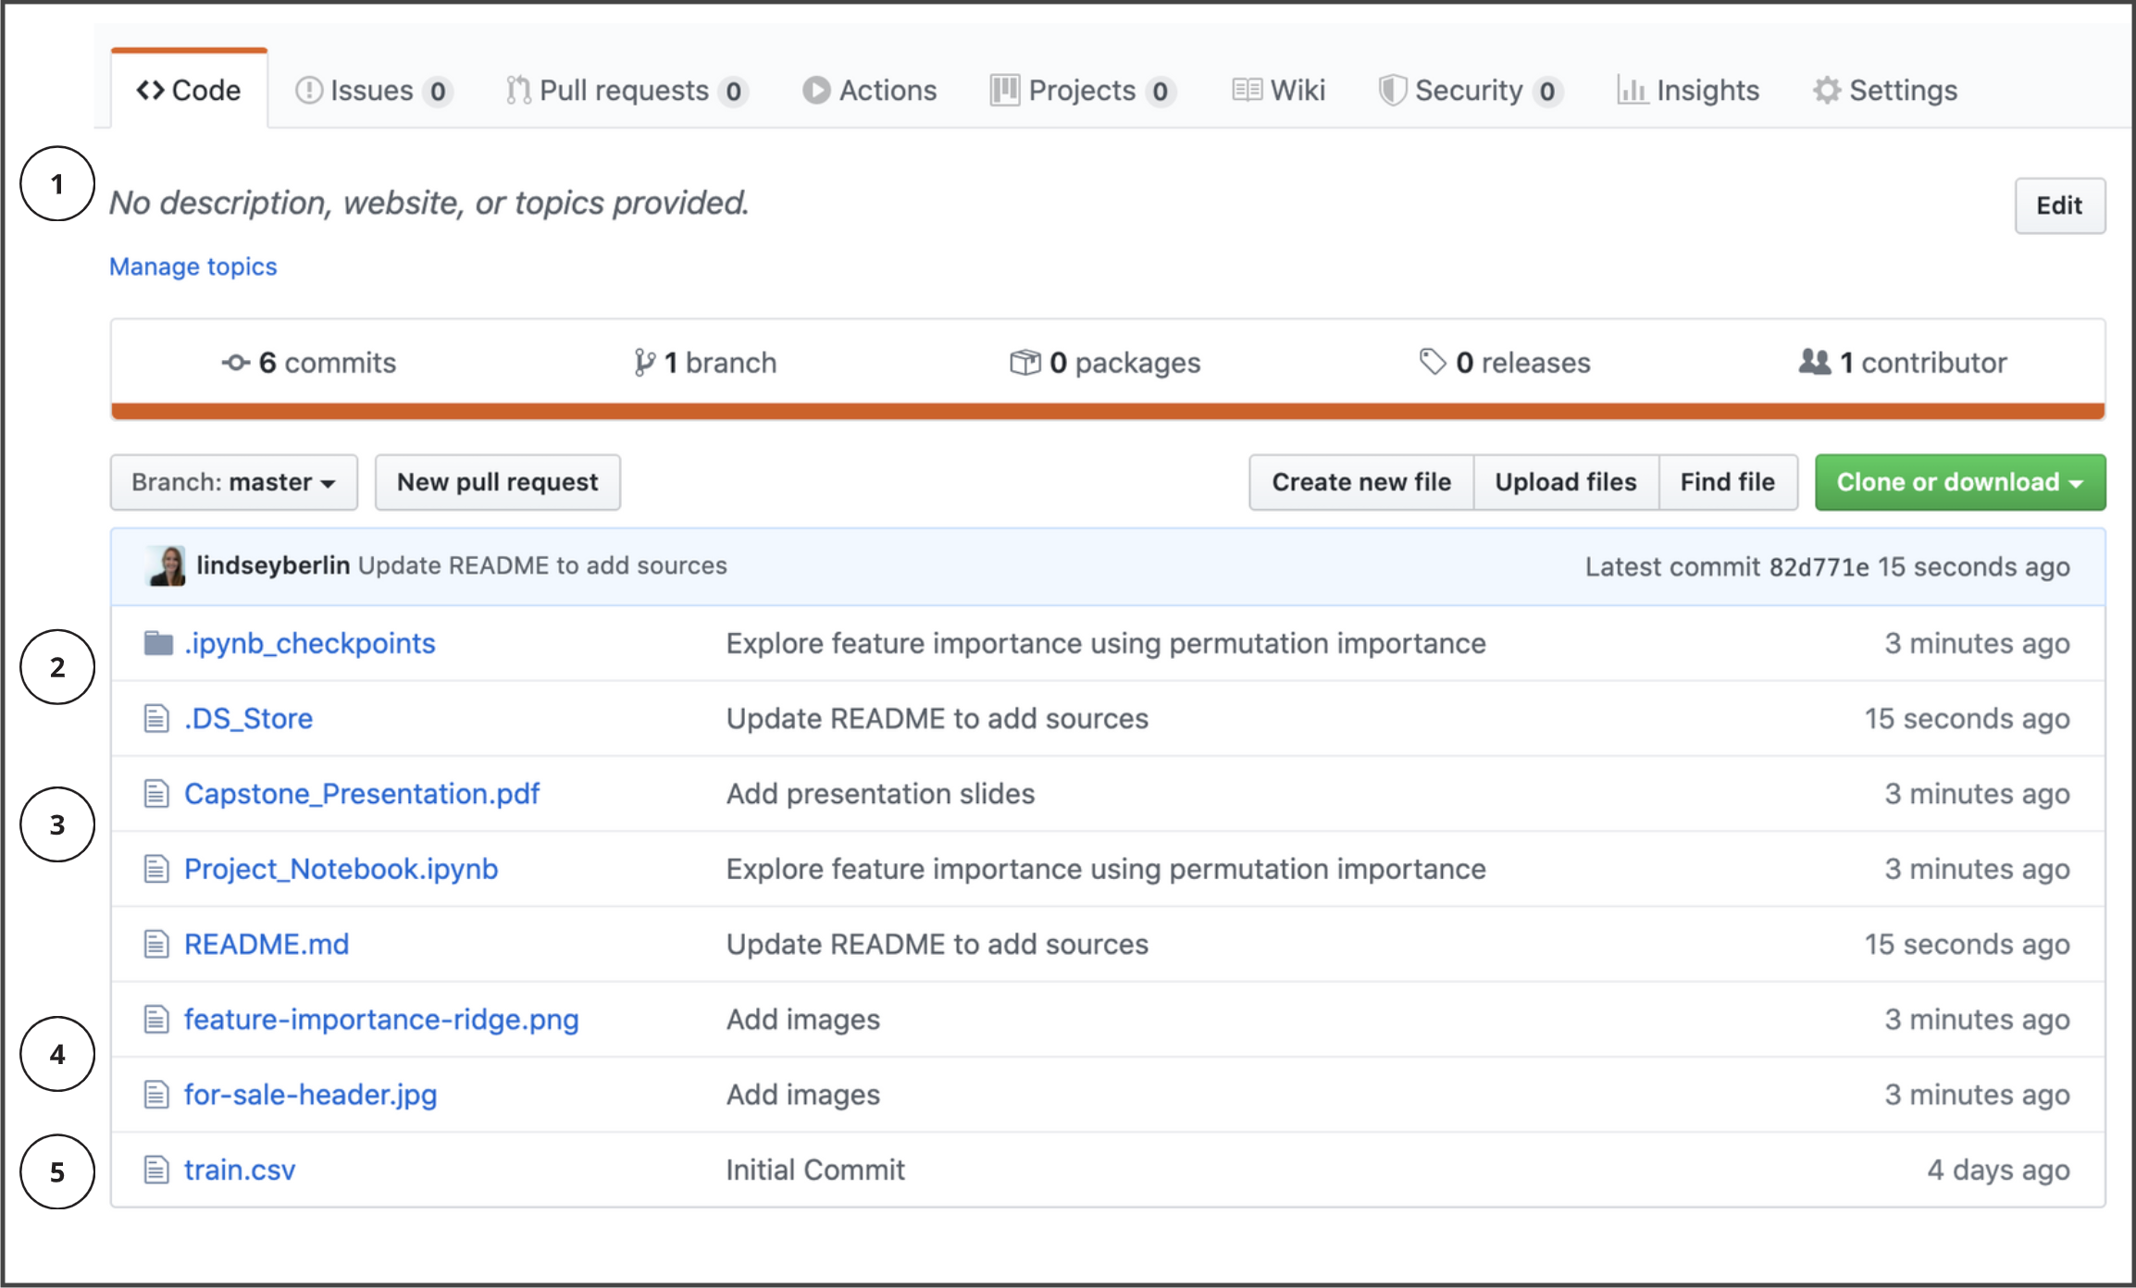Click the branch icon beside 1 branch
2136x1288 pixels.
pyautogui.click(x=644, y=363)
